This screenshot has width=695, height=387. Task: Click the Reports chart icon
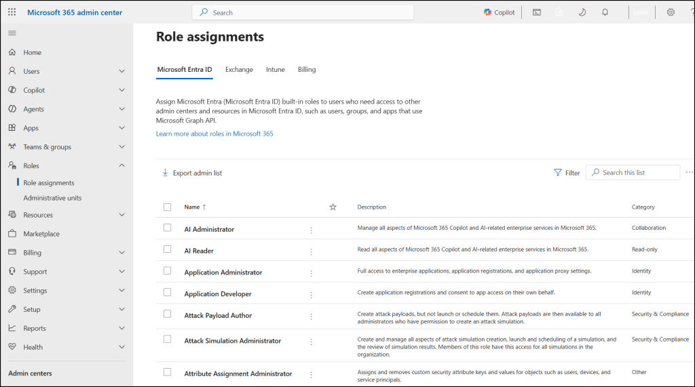click(x=12, y=328)
